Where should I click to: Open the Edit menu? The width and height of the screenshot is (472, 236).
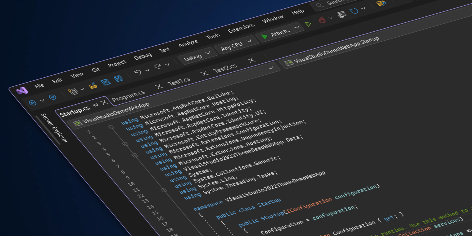57,80
